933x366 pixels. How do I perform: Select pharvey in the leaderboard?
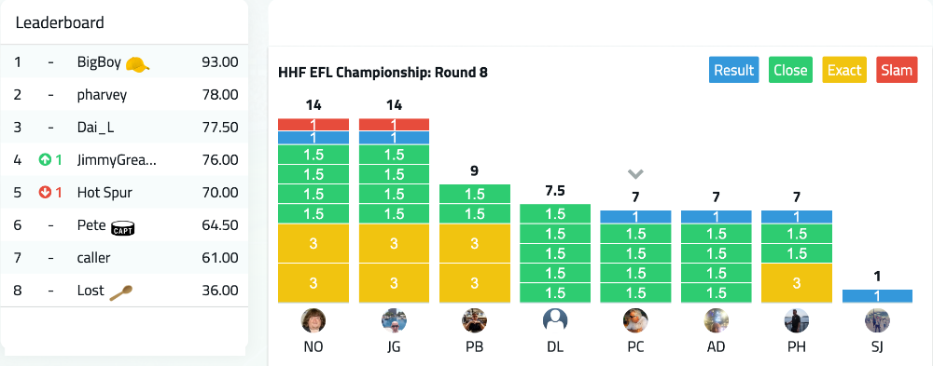[124, 94]
